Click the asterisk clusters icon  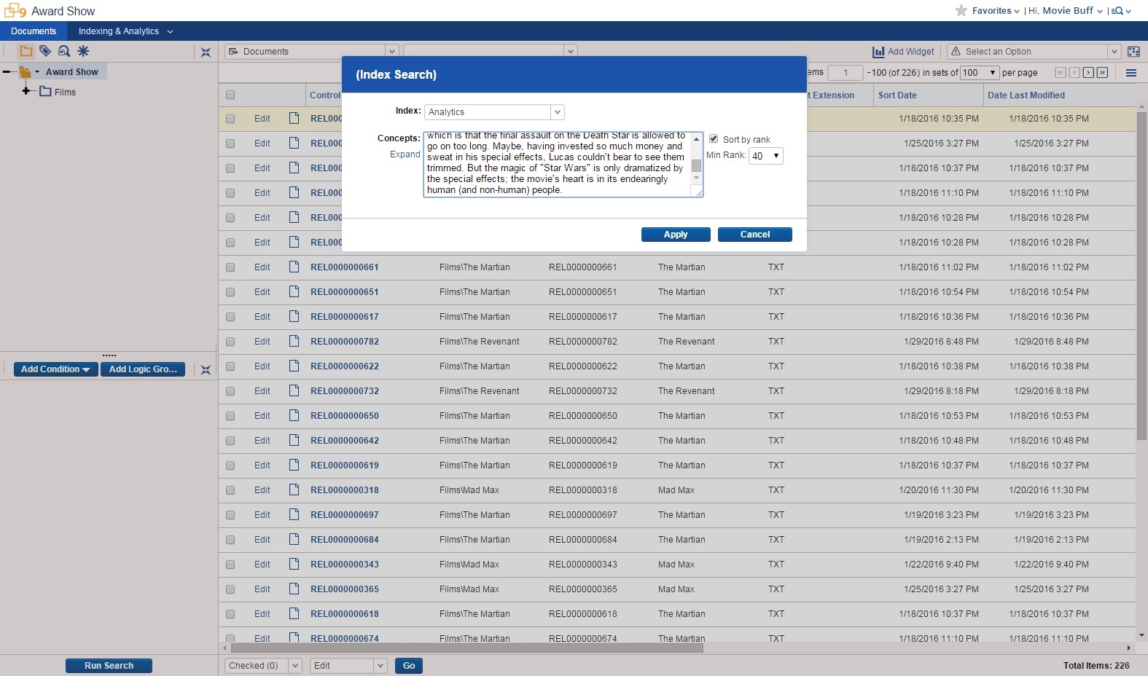(x=83, y=51)
